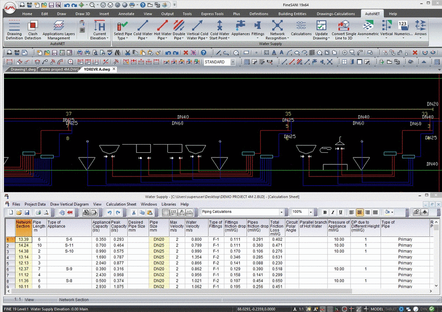The image size is (442, 312).
Task: Click the scroll right arrow of the sheet
Action: [430, 291]
